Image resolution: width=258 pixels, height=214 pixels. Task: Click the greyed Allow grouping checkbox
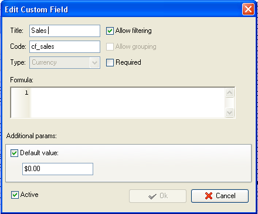(x=110, y=46)
